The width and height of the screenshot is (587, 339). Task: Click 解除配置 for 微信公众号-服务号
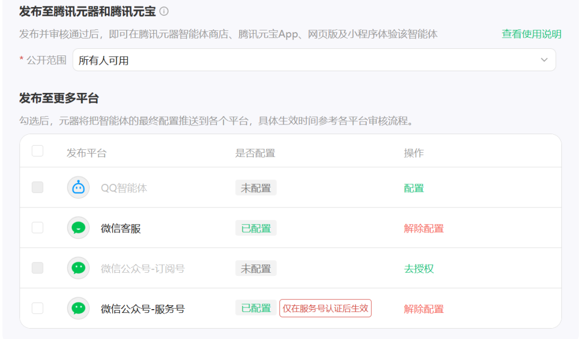(x=424, y=309)
